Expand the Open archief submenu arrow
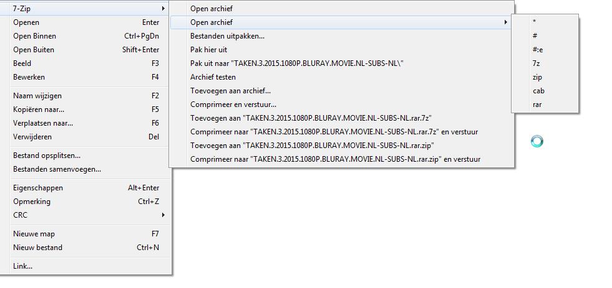Image resolution: width=612 pixels, height=288 pixels. [x=506, y=22]
